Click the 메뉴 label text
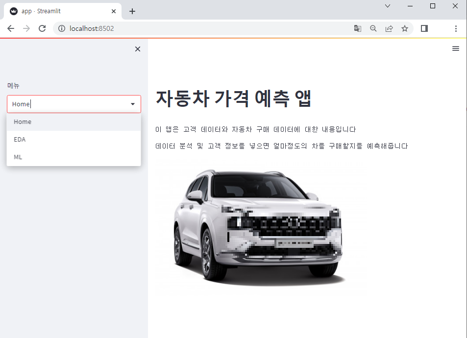 click(x=13, y=86)
